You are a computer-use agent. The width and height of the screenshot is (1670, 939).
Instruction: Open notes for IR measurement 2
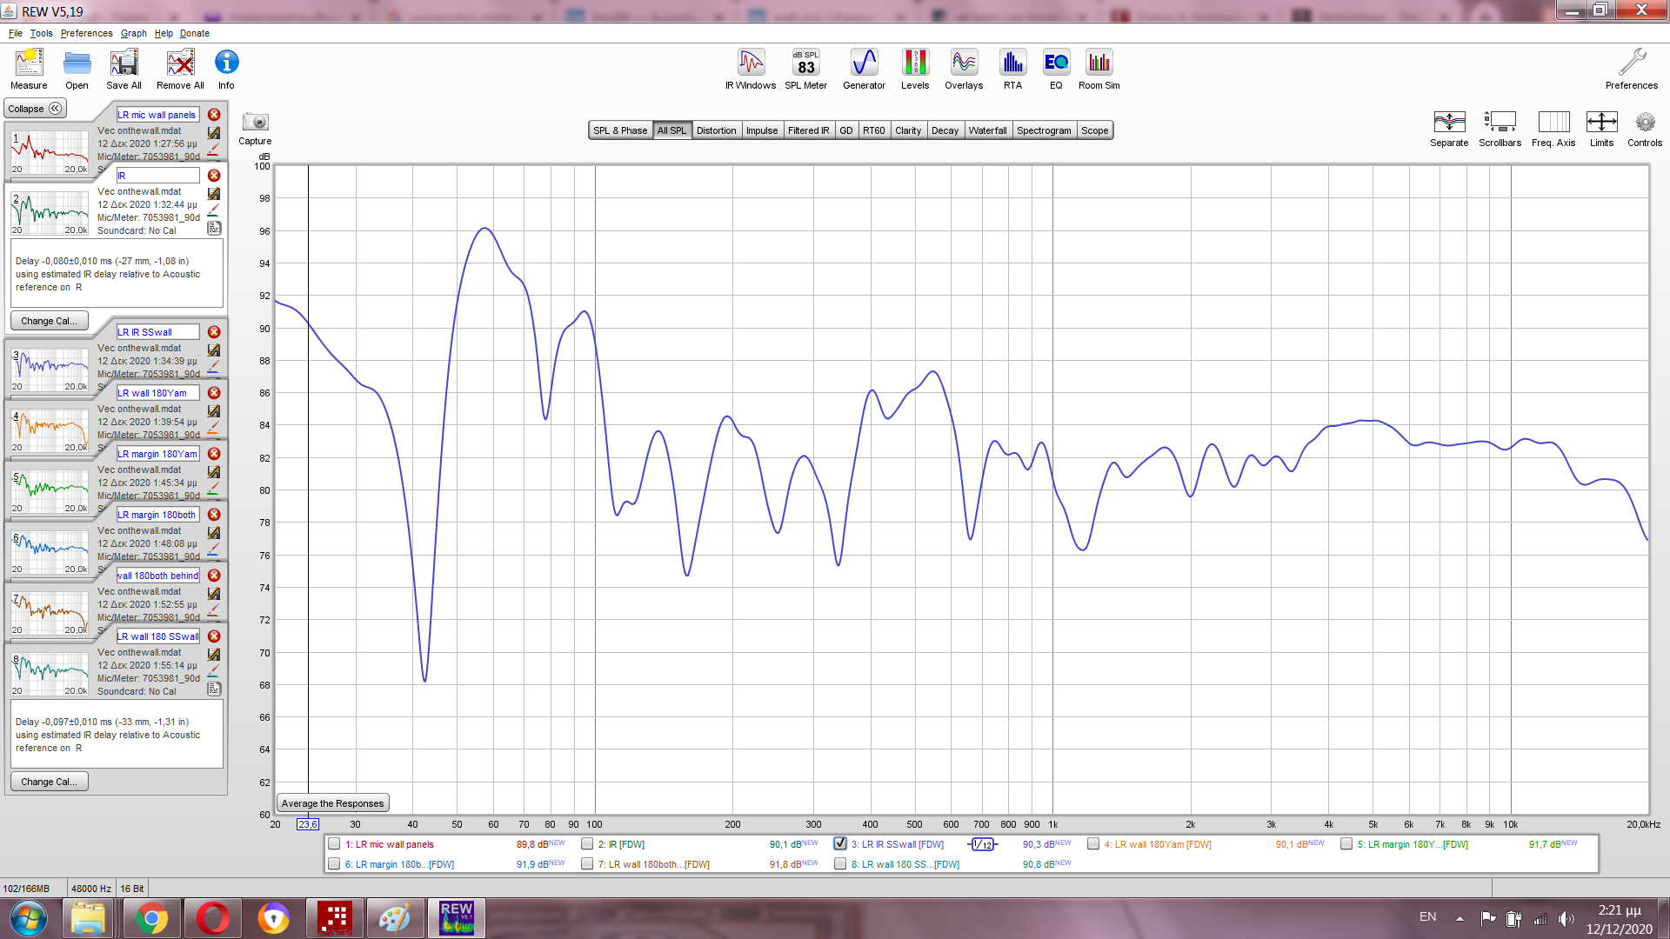214,229
